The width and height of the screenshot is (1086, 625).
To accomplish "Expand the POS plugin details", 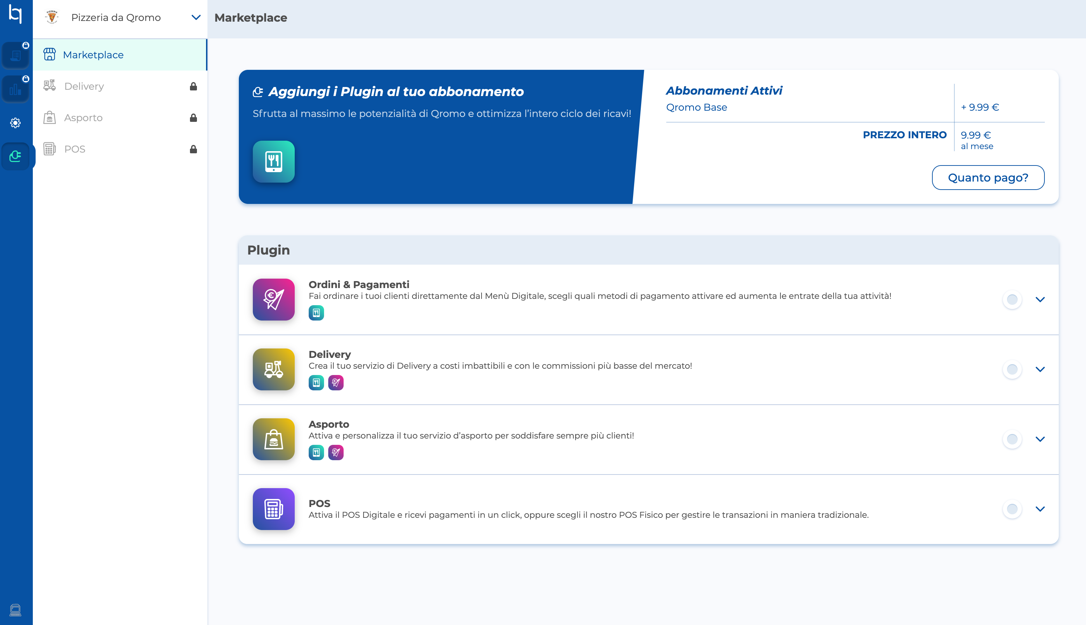I will click(1040, 509).
